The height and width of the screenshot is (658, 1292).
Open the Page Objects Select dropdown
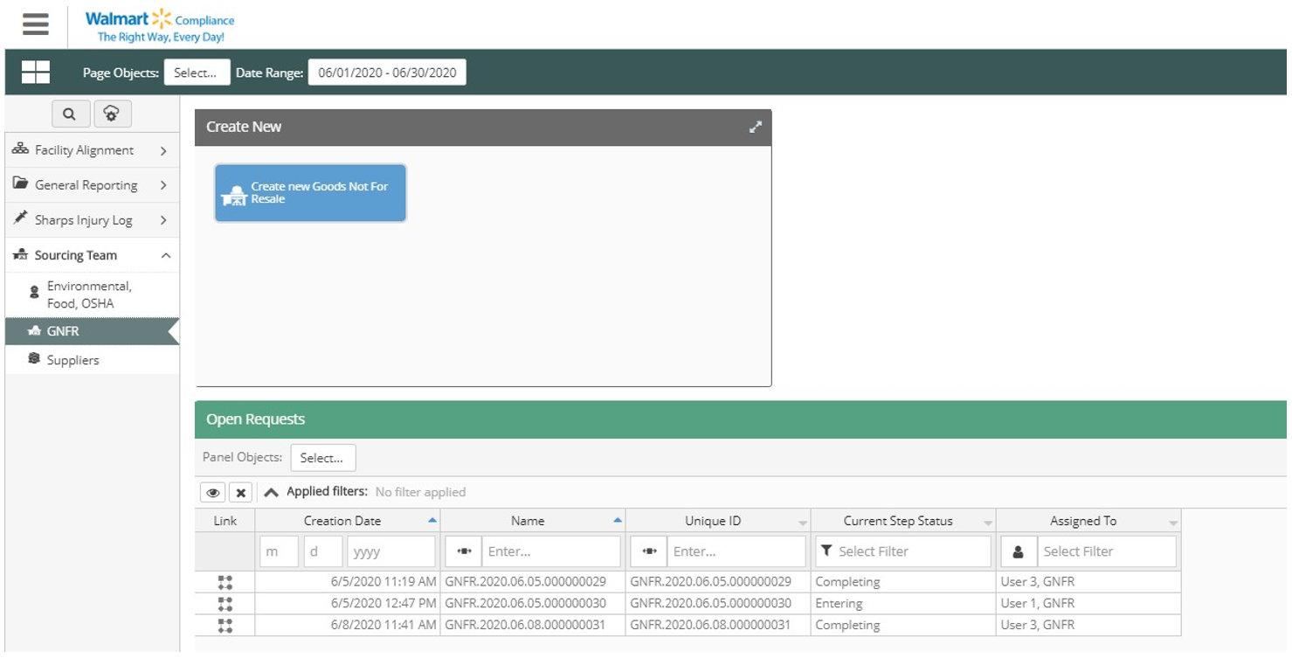[197, 73]
